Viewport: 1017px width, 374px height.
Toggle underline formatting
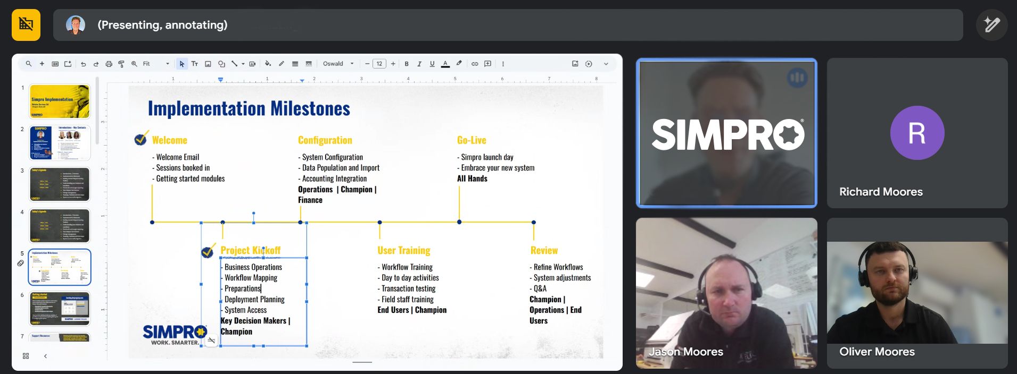coord(432,64)
